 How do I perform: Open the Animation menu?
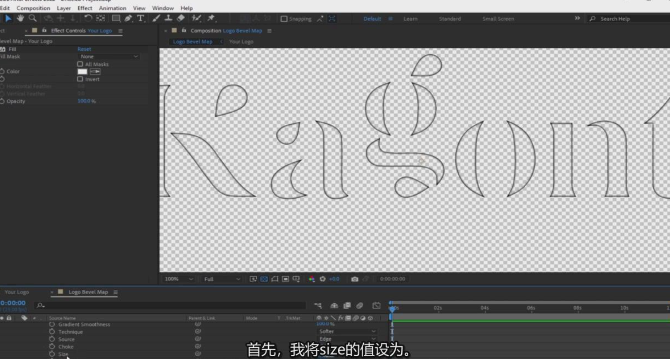[112, 8]
